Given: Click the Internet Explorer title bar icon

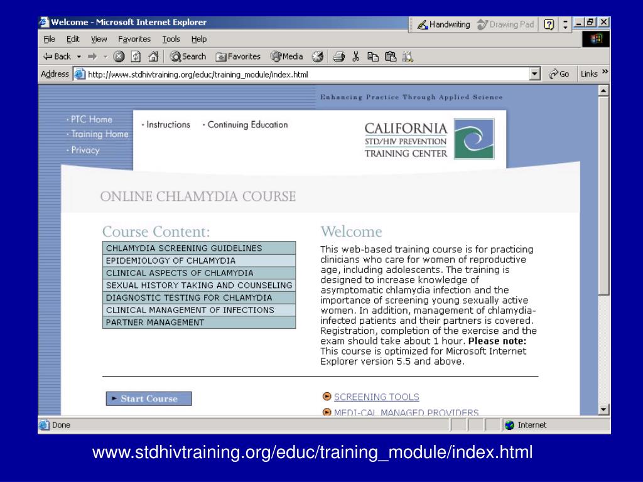Looking at the screenshot, I should click(x=44, y=22).
